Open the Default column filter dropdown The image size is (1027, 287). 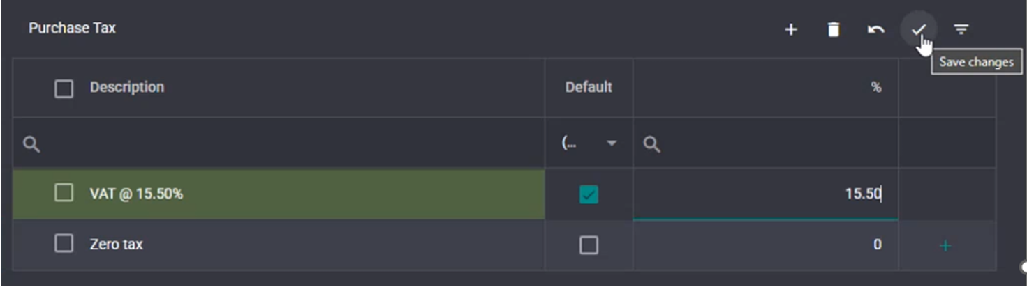coord(589,143)
